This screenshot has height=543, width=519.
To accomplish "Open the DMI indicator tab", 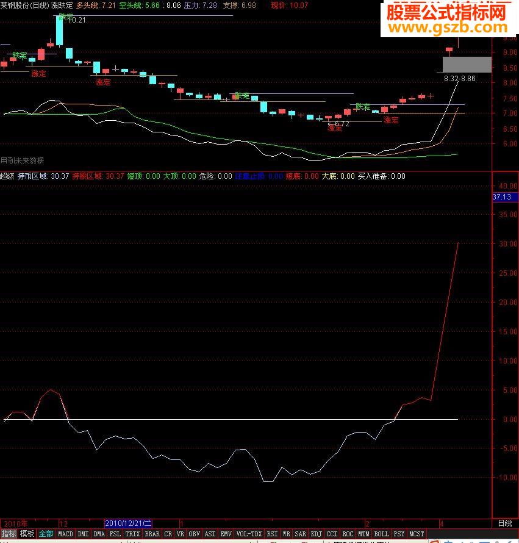I will 83,534.
